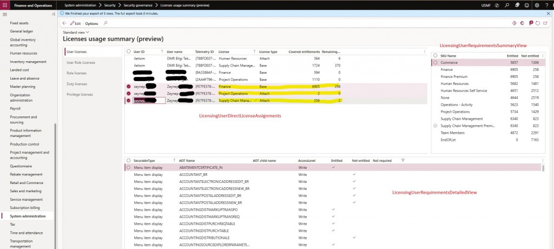
Task: Open detailed grid options three-dot menu
Action: coord(543,161)
